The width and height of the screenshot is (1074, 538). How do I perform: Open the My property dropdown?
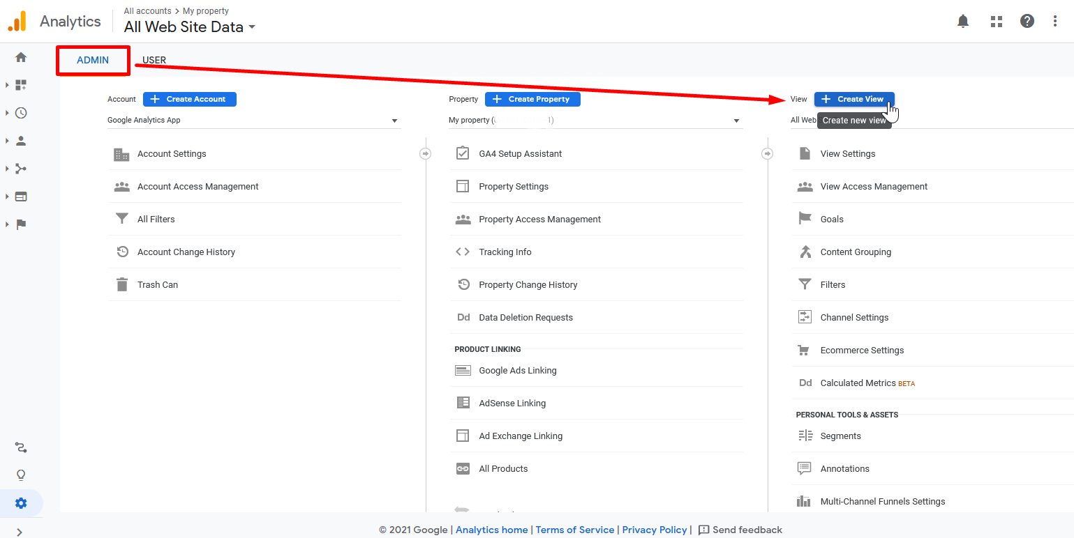click(595, 121)
